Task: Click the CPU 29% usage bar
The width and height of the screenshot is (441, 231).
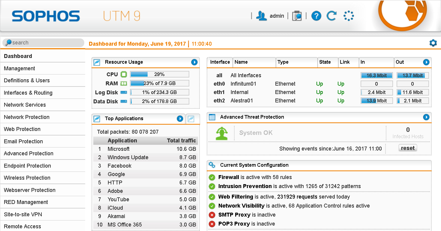Action: tap(160, 74)
